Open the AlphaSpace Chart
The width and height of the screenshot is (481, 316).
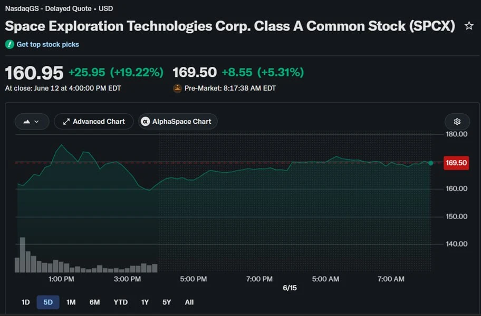tap(178, 122)
